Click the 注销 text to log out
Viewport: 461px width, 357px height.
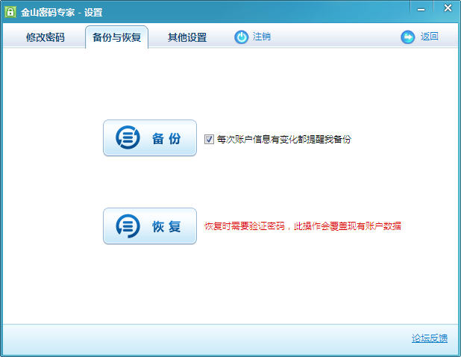262,37
